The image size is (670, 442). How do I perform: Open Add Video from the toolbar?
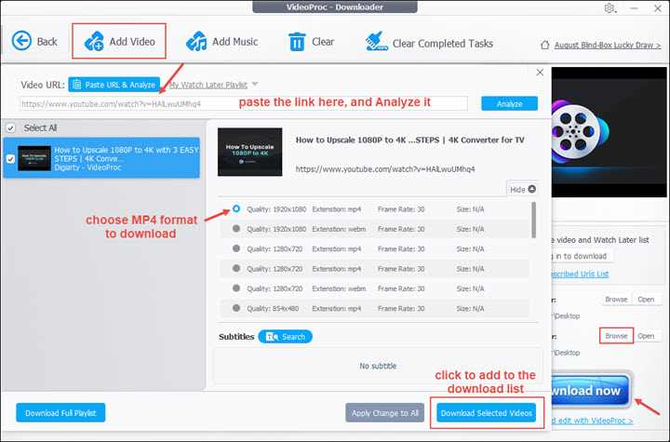119,42
